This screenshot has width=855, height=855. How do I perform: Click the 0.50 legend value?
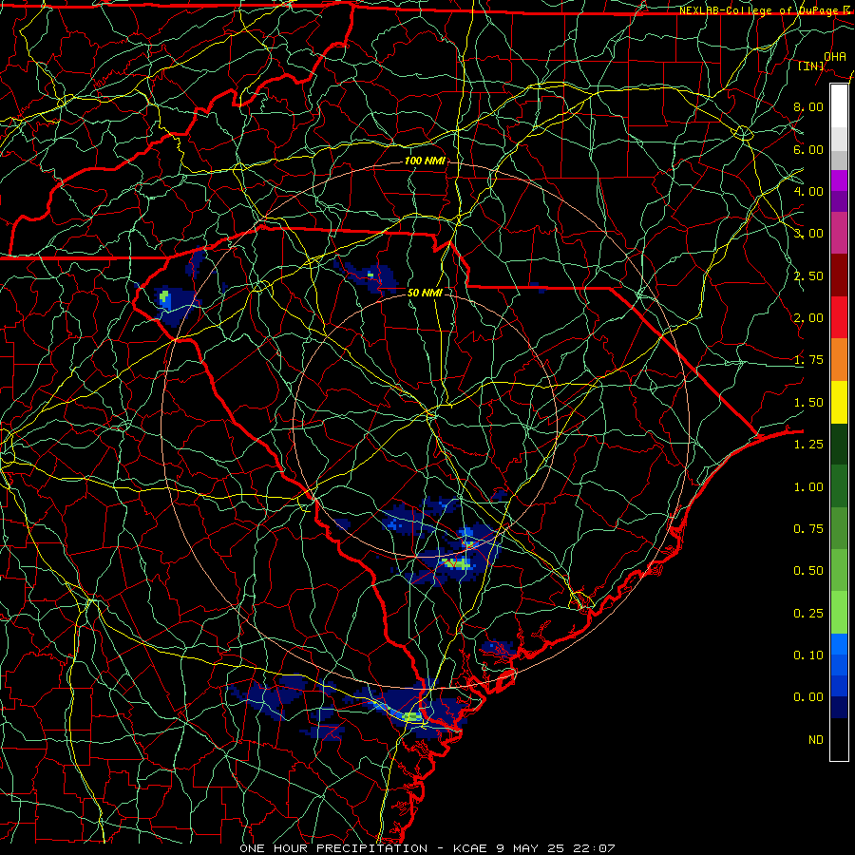pos(808,571)
